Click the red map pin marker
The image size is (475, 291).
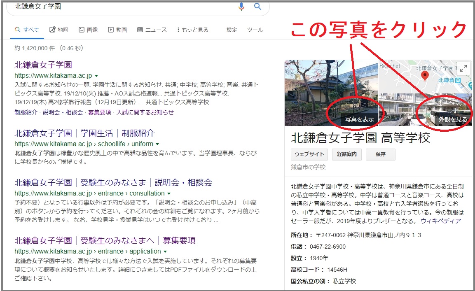425,76
